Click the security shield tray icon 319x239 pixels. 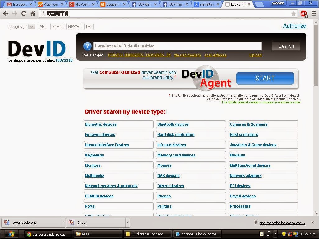click(x=284, y=234)
